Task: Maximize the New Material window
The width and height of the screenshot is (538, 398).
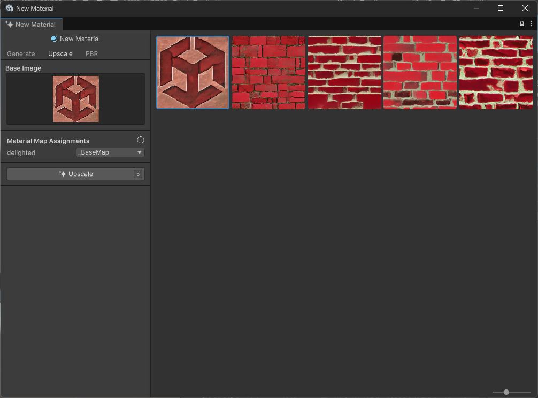Action: (x=501, y=8)
